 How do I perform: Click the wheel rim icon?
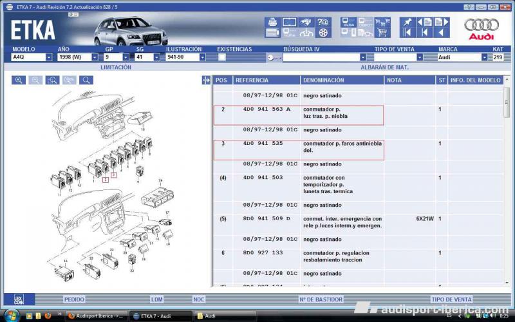[x=323, y=33]
